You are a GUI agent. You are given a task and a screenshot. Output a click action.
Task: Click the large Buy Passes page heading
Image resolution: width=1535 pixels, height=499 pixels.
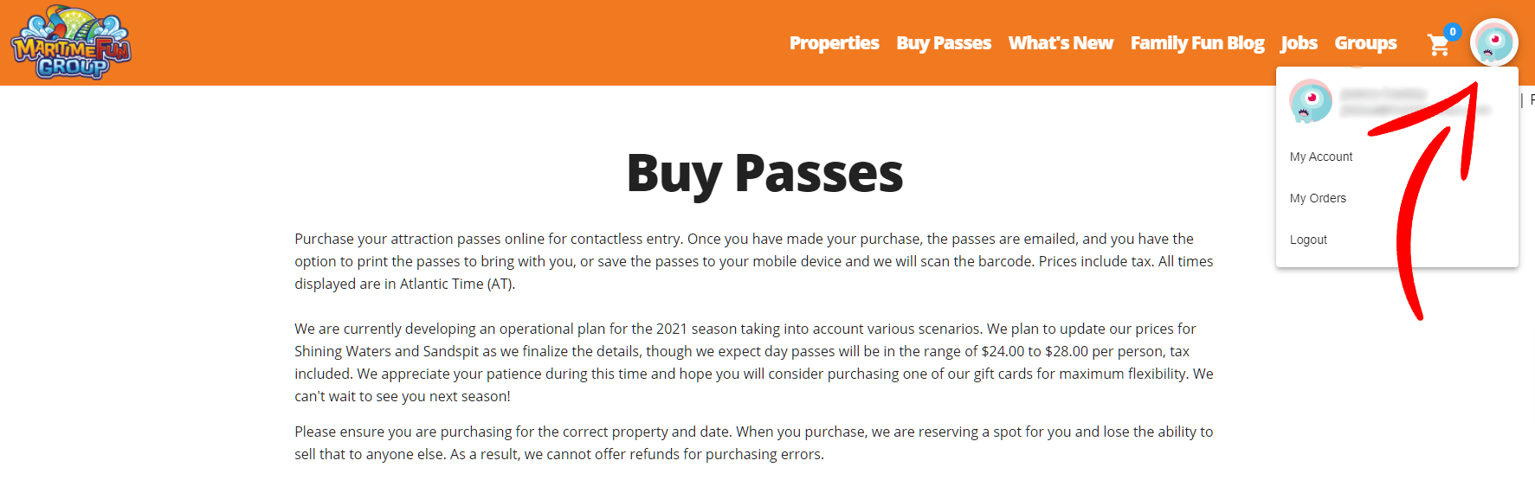coord(765,173)
